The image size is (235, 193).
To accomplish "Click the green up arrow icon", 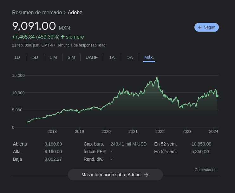I will [63, 37].
